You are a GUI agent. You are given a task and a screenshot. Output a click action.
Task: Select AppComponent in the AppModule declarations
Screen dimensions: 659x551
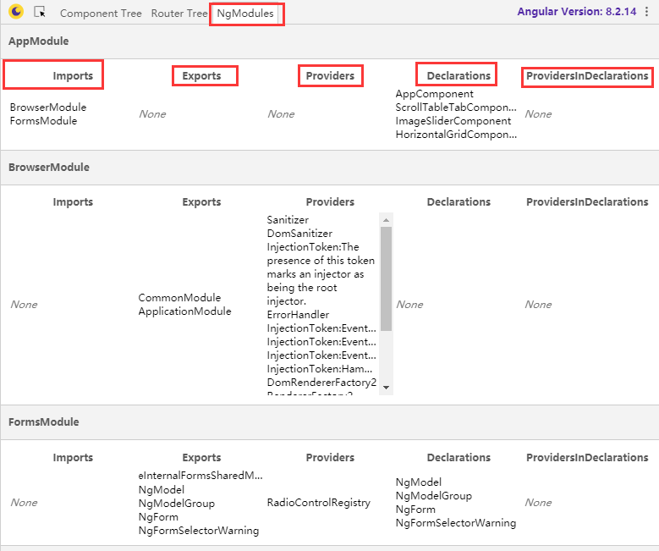(x=435, y=94)
